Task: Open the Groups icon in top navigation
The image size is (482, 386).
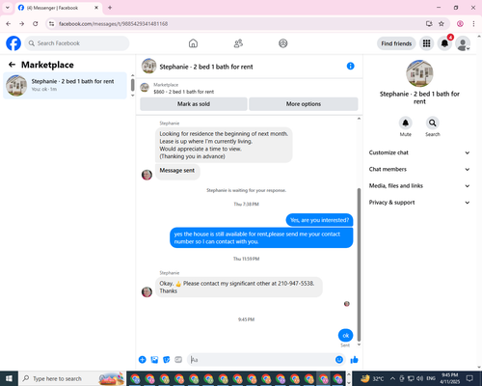Action: click(x=283, y=43)
